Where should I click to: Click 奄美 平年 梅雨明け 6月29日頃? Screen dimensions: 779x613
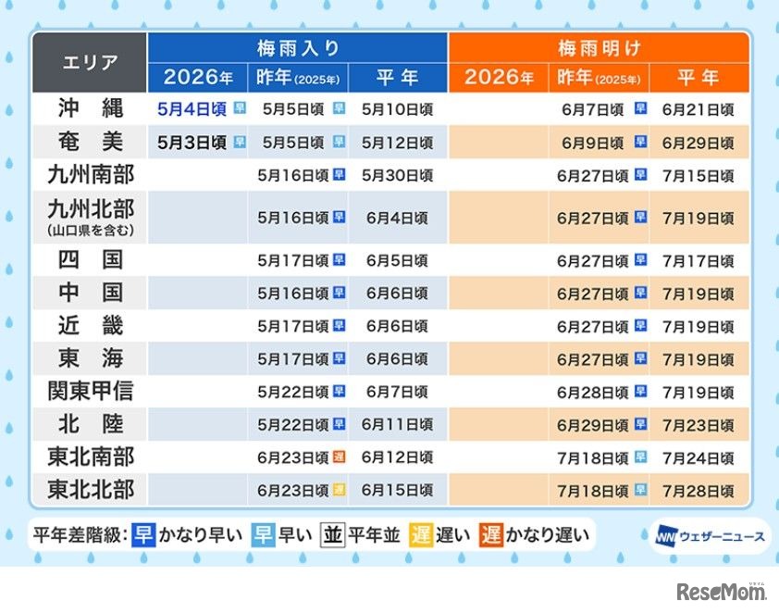click(x=699, y=144)
